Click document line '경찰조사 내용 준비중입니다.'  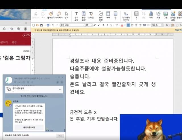(x=102, y=61)
